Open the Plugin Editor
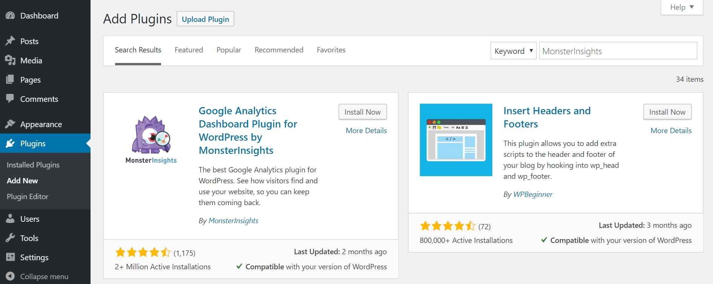This screenshot has height=284, width=713. (x=28, y=196)
